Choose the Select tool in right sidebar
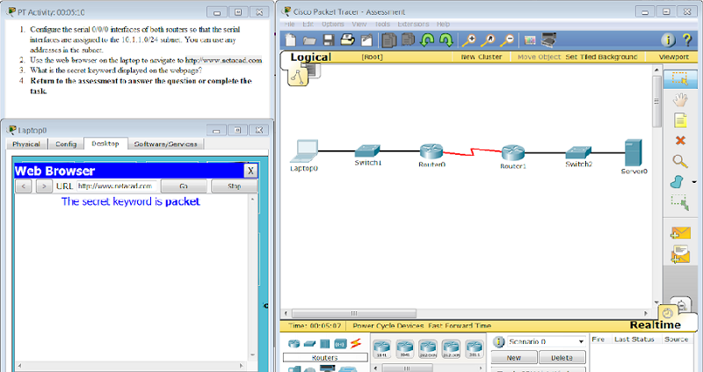The height and width of the screenshot is (372, 703). tap(680, 79)
